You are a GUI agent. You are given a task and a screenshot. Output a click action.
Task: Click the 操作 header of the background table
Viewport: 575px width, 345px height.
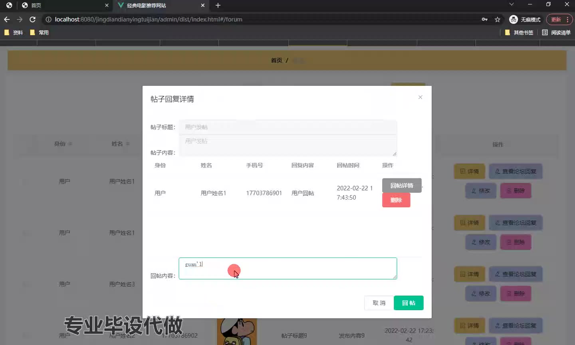(498, 144)
